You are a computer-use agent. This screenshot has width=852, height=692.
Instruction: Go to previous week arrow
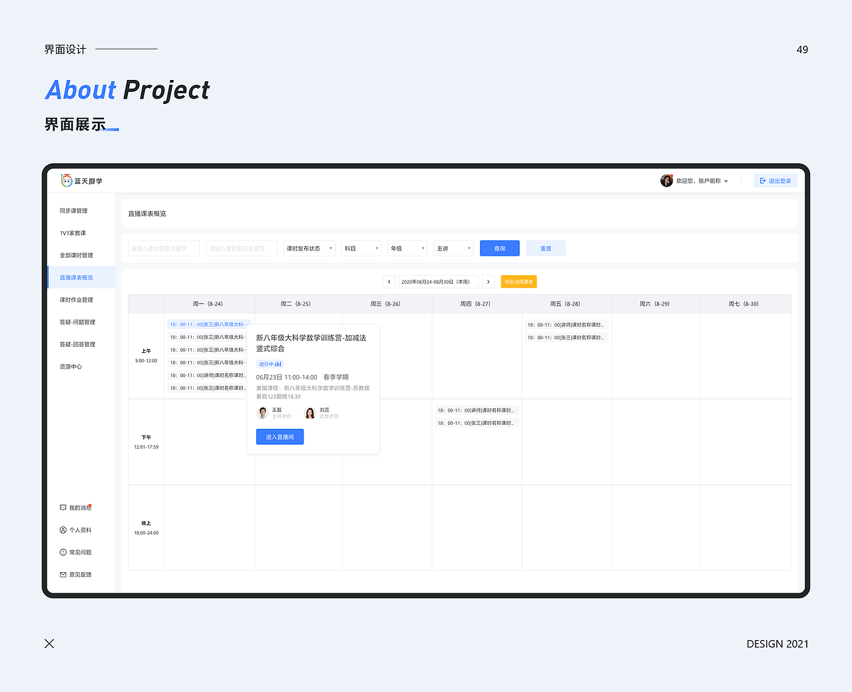tap(389, 282)
